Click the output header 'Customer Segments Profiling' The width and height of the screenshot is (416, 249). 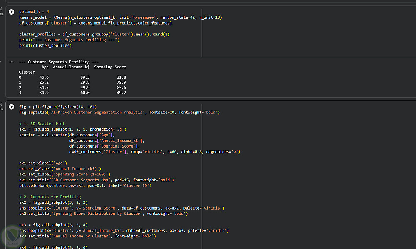point(59,62)
